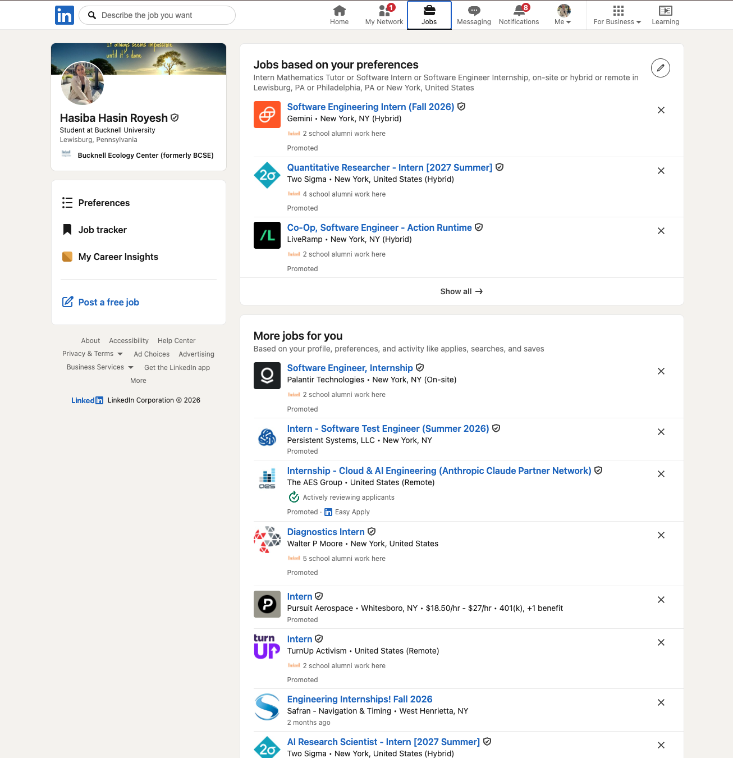Image resolution: width=733 pixels, height=758 pixels.
Task: Dismiss the LiveRamp Co-Op job
Action: pyautogui.click(x=661, y=231)
